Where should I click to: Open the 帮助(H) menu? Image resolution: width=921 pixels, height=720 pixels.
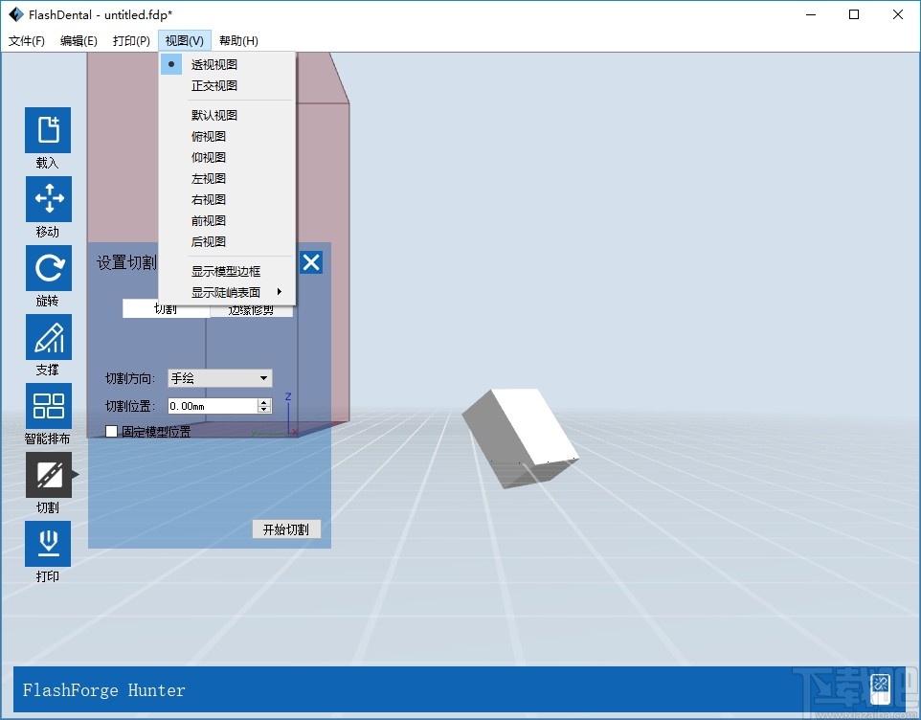[238, 40]
